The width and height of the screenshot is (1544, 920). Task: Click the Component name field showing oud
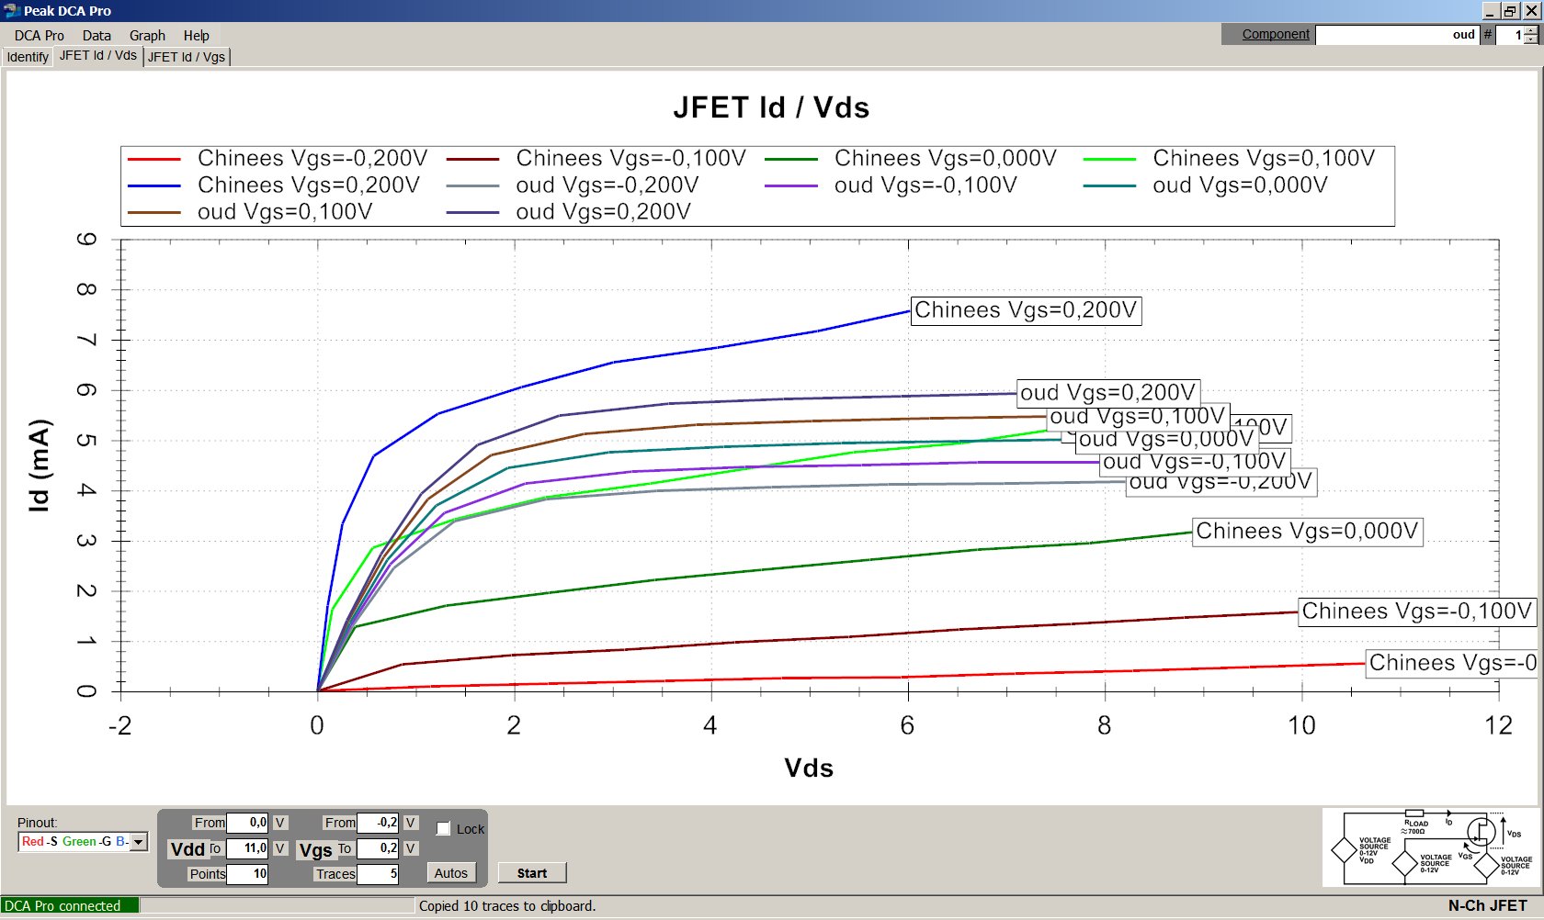(x=1397, y=35)
